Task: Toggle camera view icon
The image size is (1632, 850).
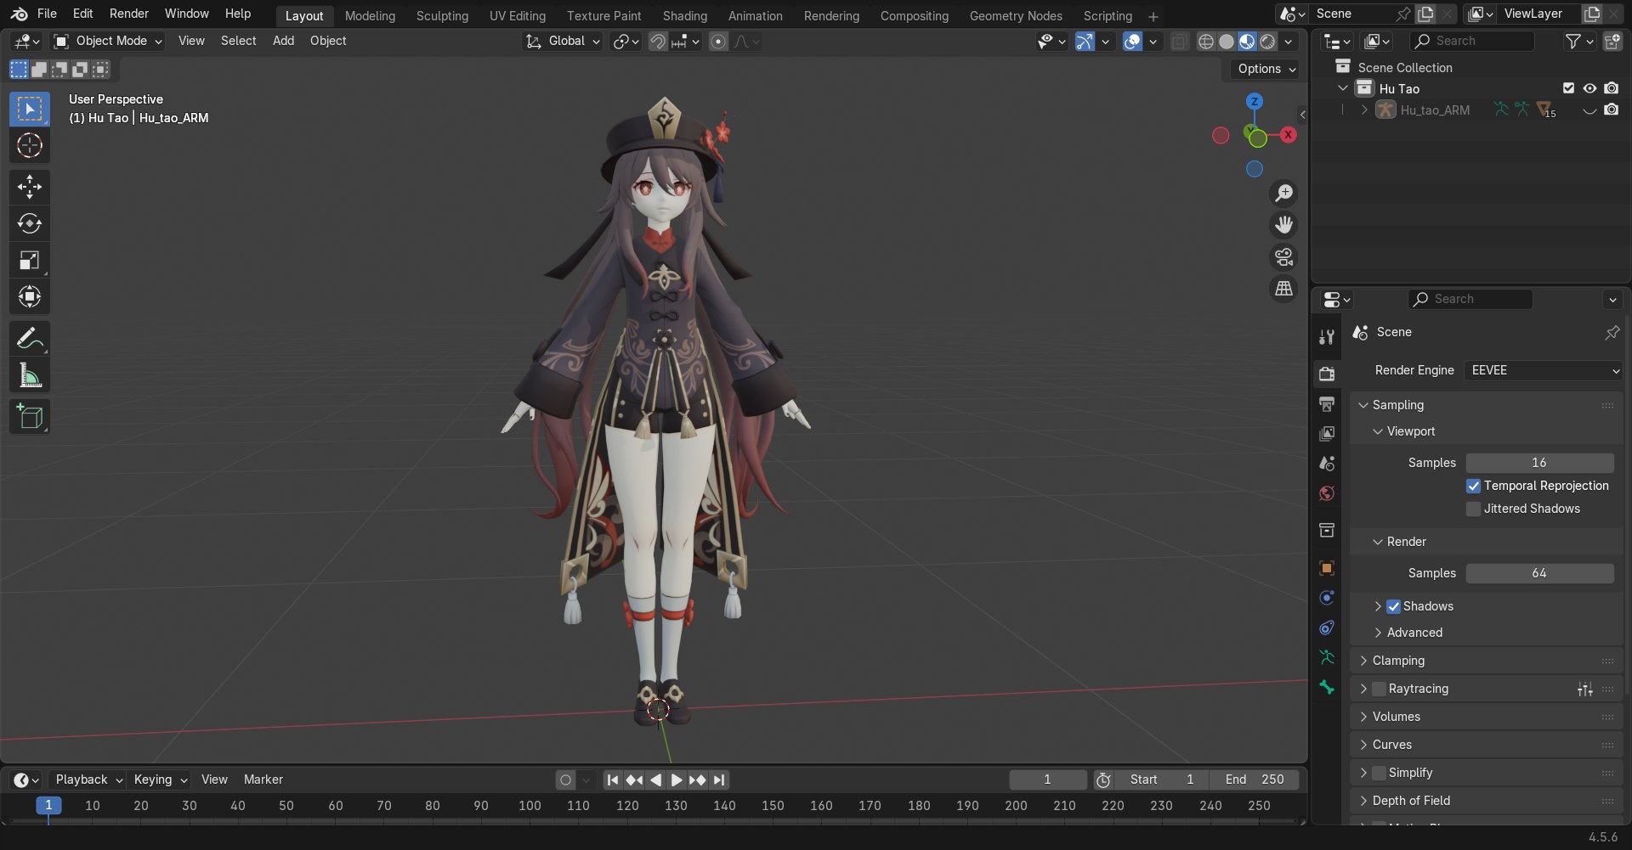Action: coord(1283,256)
